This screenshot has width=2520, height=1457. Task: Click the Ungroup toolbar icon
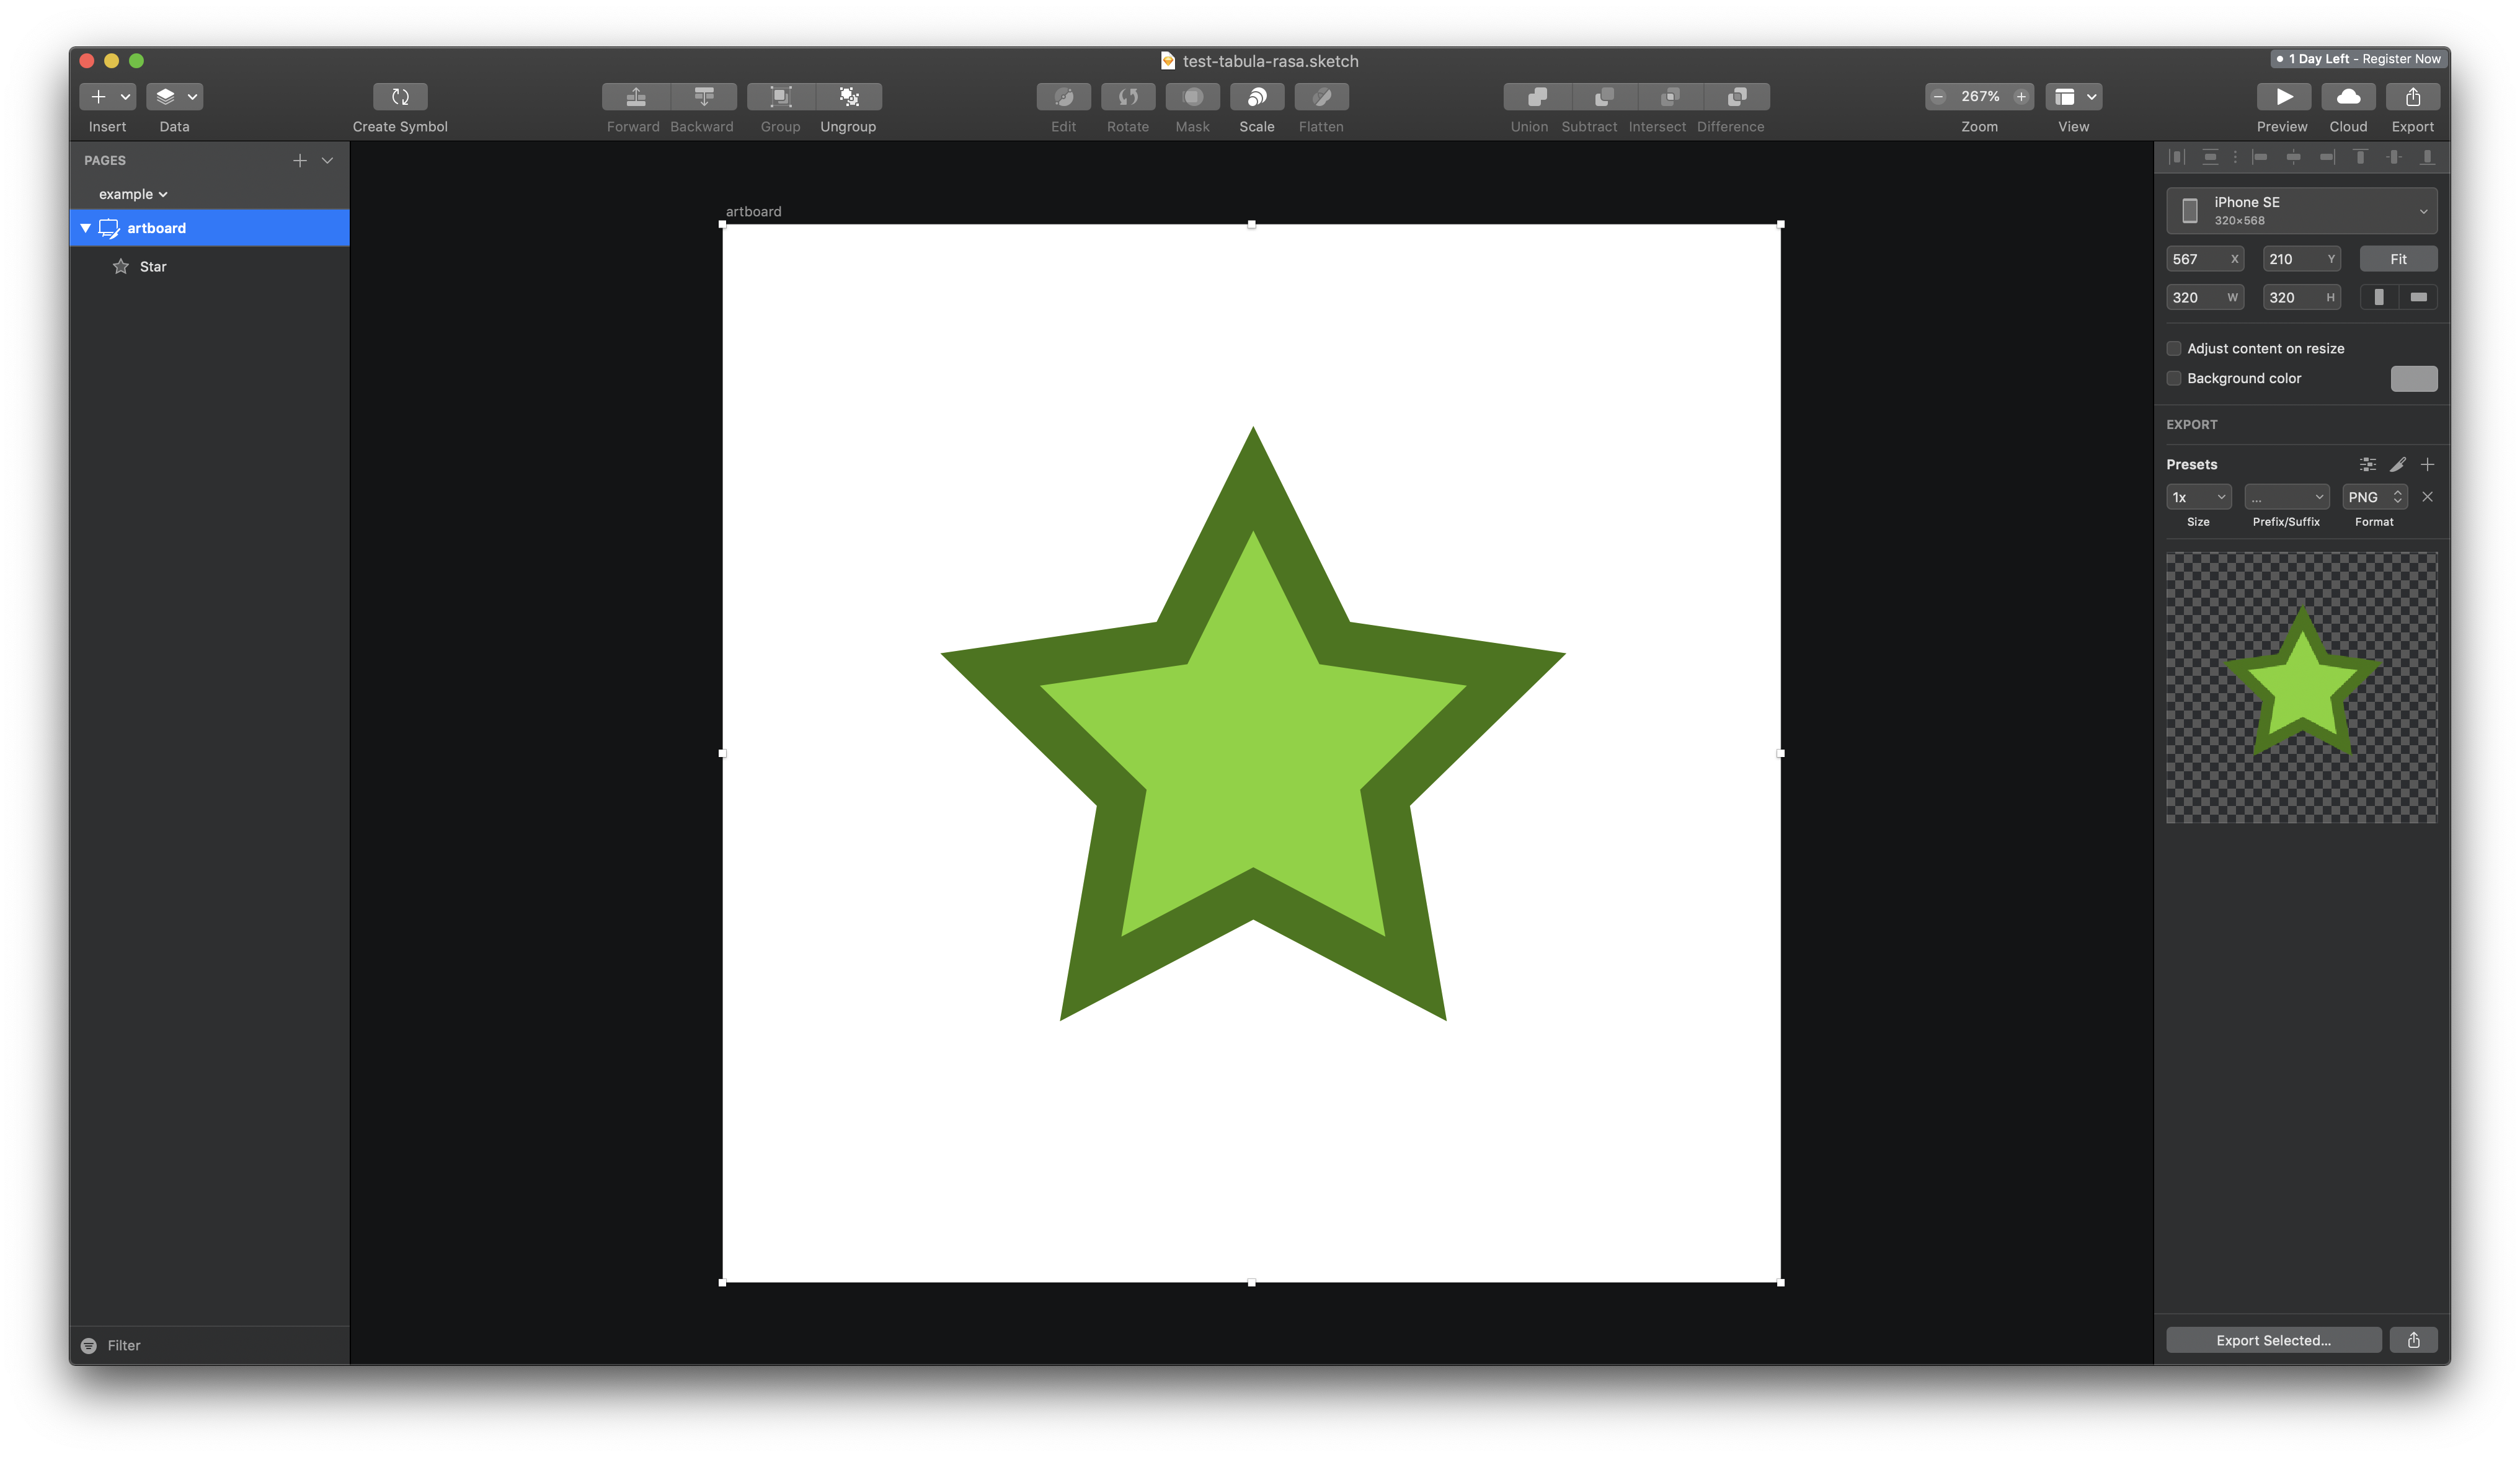click(x=849, y=97)
